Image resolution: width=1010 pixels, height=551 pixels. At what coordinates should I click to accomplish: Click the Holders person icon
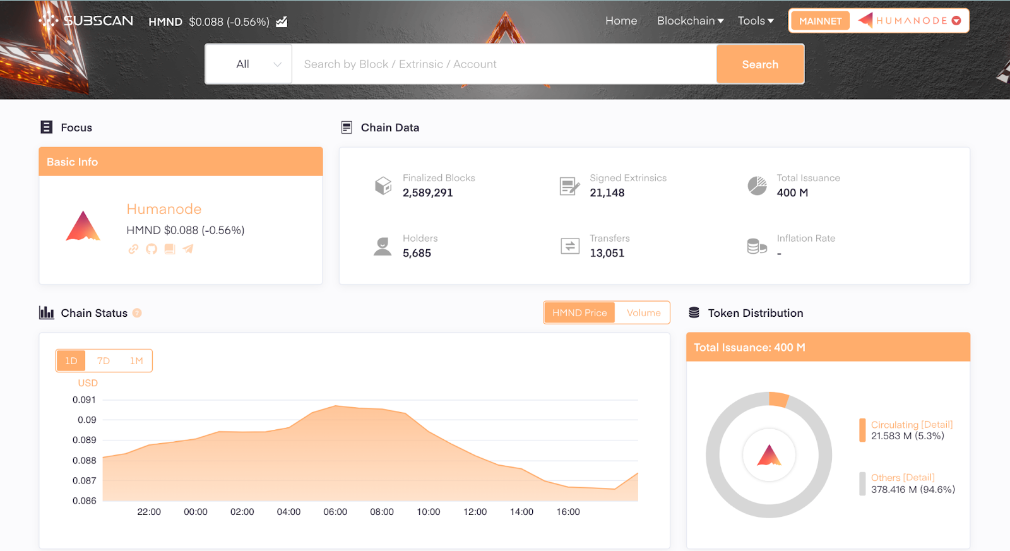[x=383, y=246]
